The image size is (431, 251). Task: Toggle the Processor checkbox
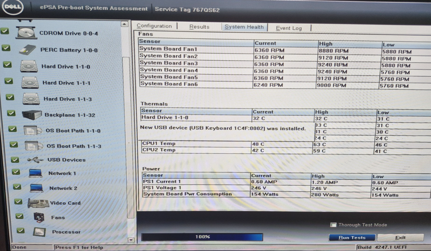21,230
